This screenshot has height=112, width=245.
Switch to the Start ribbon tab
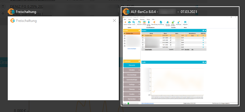pyautogui.click(x=125, y=19)
